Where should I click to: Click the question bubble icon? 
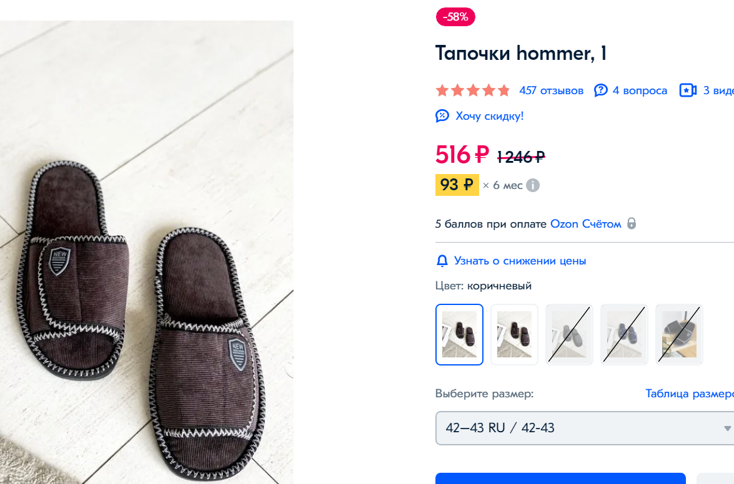601,90
